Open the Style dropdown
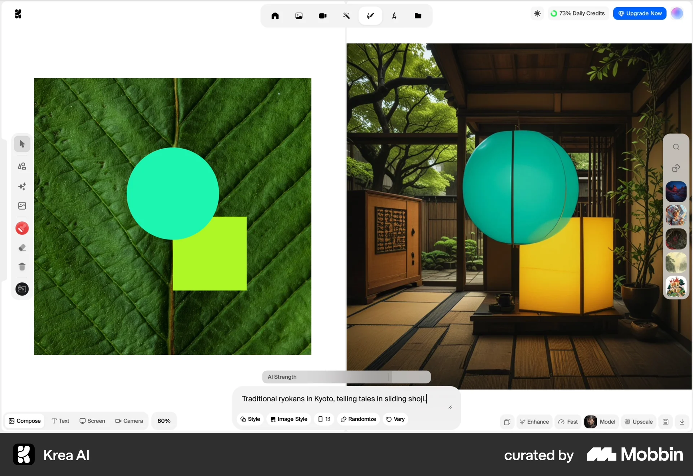This screenshot has height=476, width=693. 250,419
